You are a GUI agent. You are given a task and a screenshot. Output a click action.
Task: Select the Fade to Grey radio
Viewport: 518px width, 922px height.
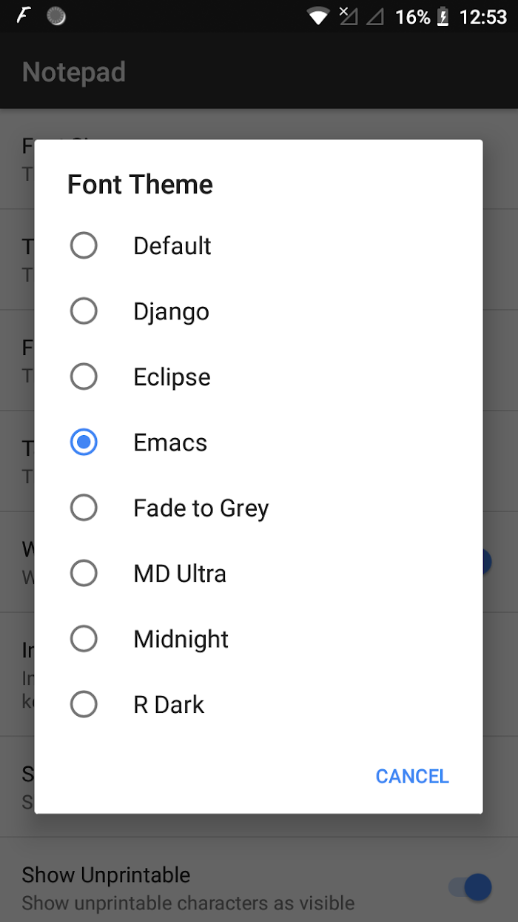coord(84,508)
